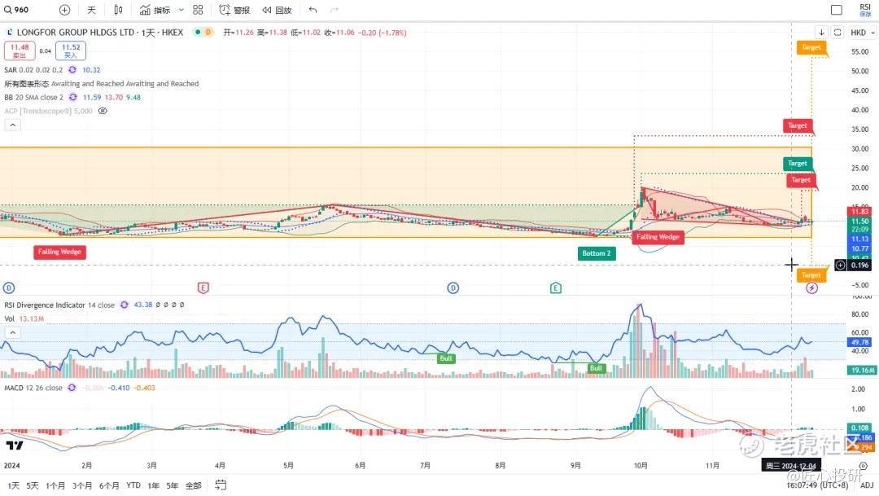Click the RSI Divergence Indicator refresh icon
The width and height of the screenshot is (879, 496).
pos(124,305)
